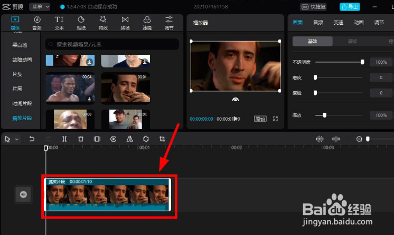Image resolution: width=394 pixels, height=235 pixels.
Task: Click the 导出 export button
Action: (350, 7)
